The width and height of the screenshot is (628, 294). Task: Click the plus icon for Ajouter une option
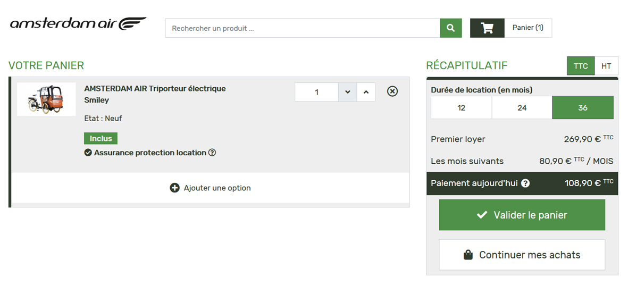click(174, 188)
